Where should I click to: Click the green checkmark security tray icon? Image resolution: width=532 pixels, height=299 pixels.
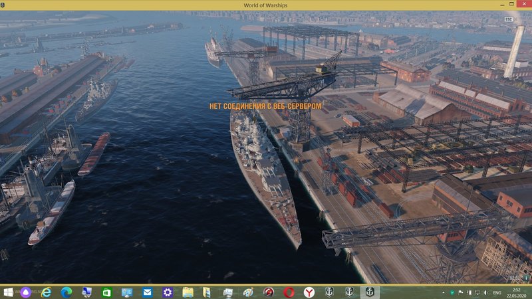452,292
